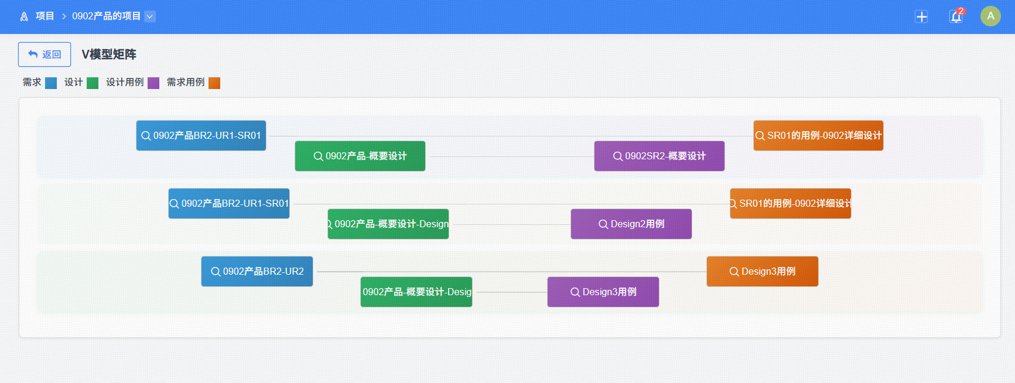This screenshot has width=1015, height=383.
Task: Click the project home icon in breadcrumb
Action: [x=24, y=16]
